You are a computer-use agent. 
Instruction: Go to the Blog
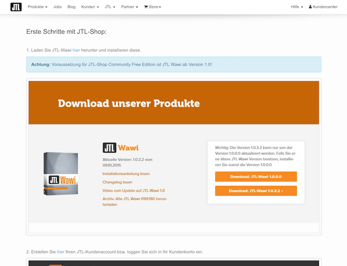tap(71, 7)
